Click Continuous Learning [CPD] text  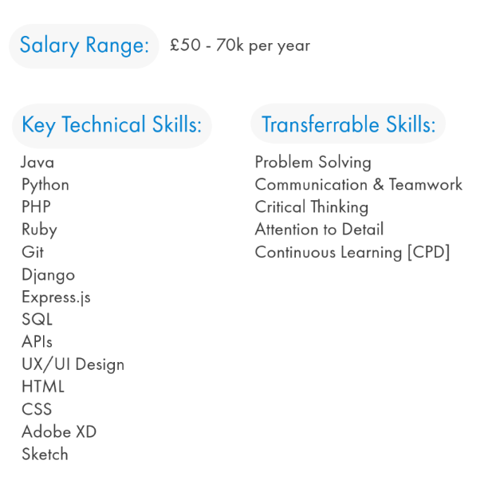click(352, 253)
